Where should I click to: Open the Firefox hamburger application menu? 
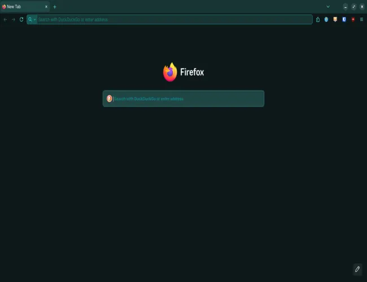361,19
